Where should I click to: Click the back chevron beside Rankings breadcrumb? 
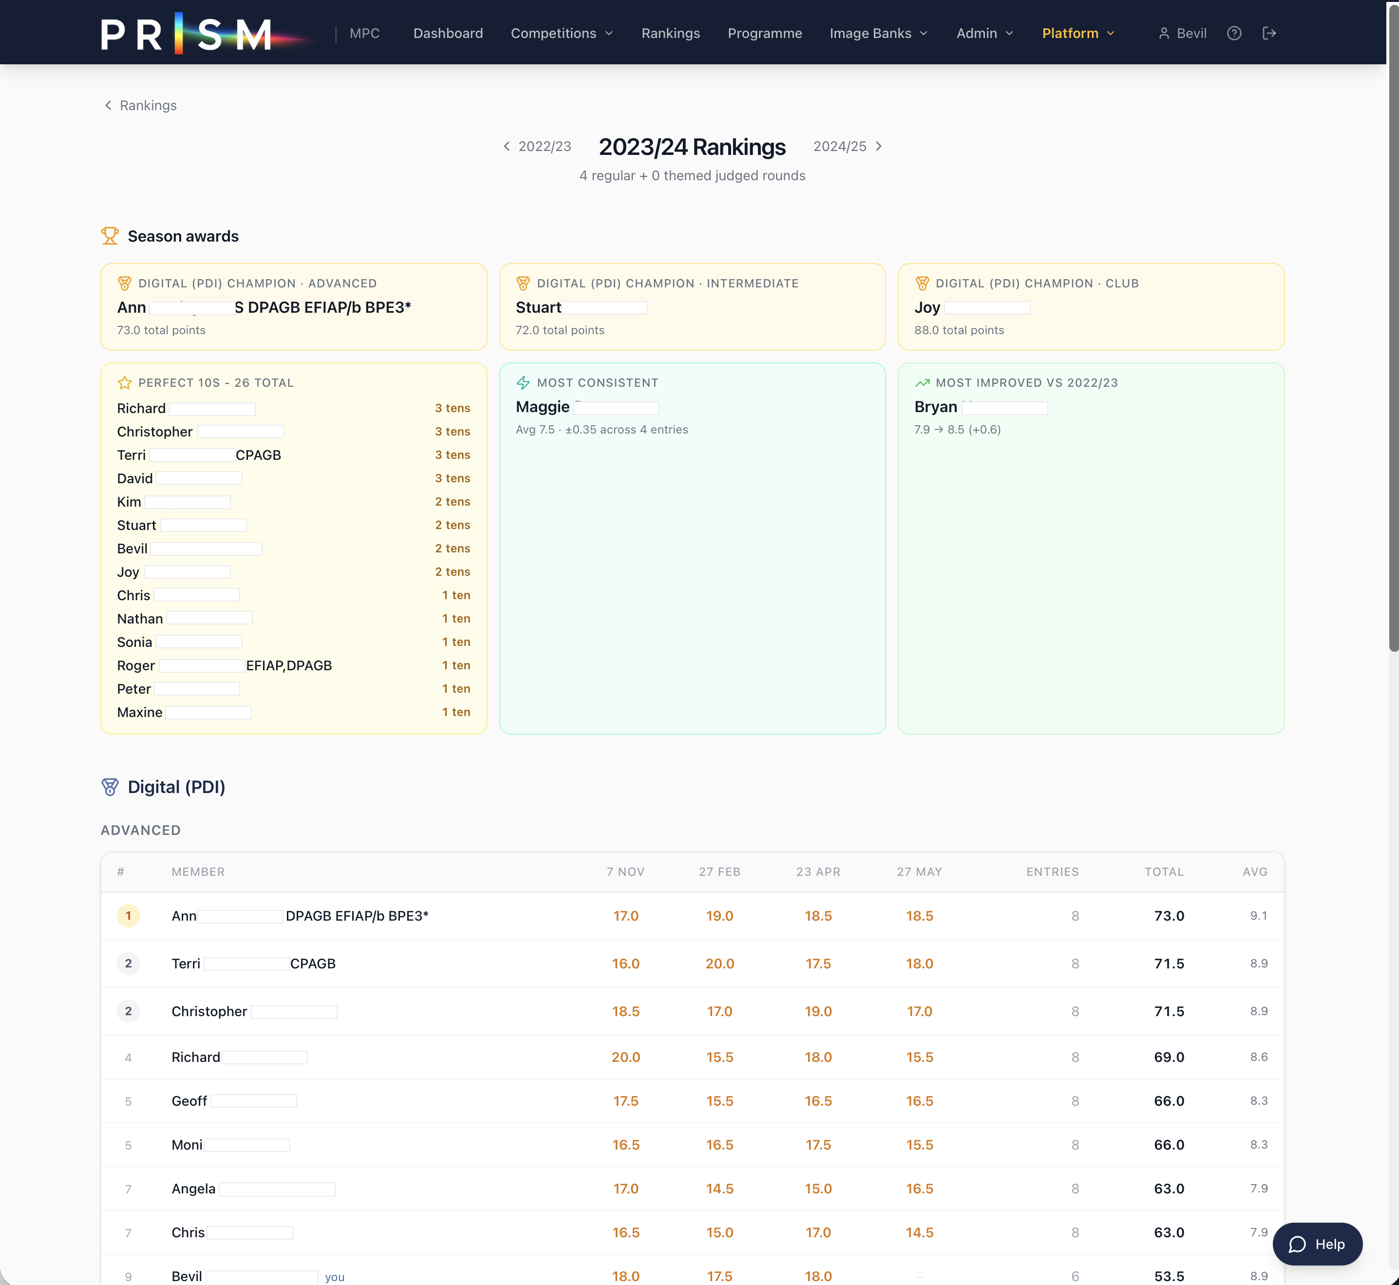coord(108,105)
